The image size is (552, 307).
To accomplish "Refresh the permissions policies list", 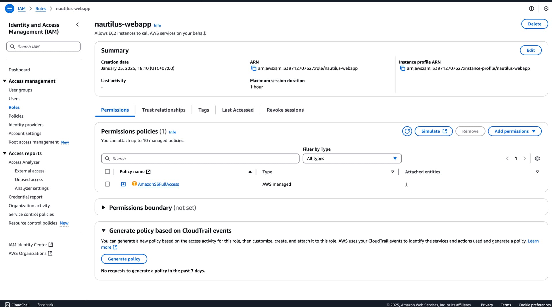I will coord(407,131).
